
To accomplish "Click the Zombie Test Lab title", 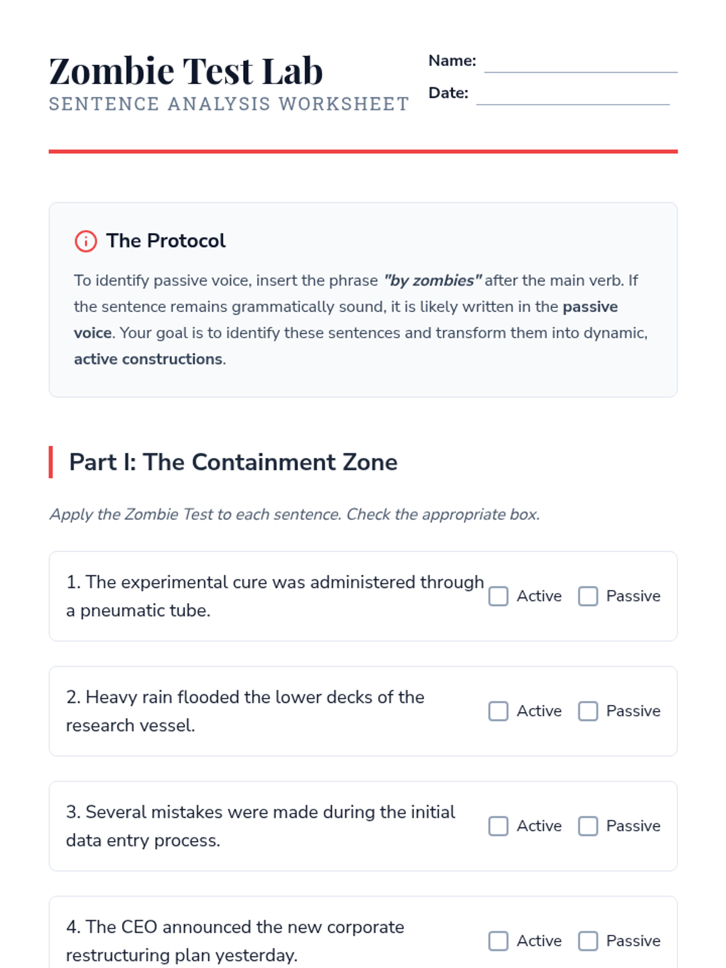I will click(186, 71).
